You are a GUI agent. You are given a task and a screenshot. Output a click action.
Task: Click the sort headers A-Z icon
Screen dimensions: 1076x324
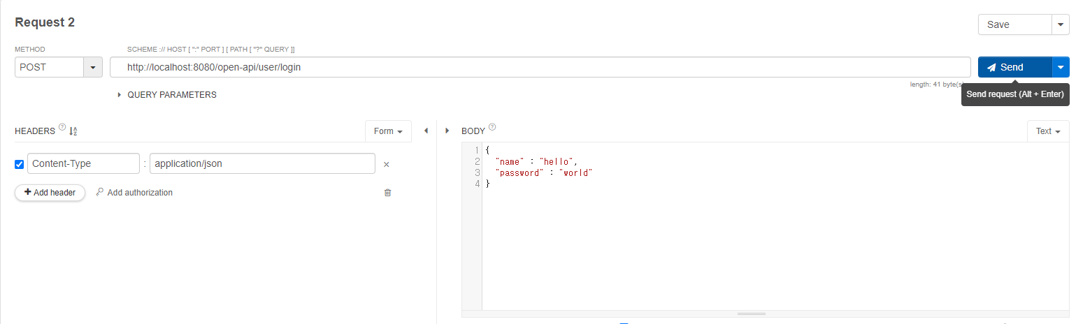click(x=73, y=131)
